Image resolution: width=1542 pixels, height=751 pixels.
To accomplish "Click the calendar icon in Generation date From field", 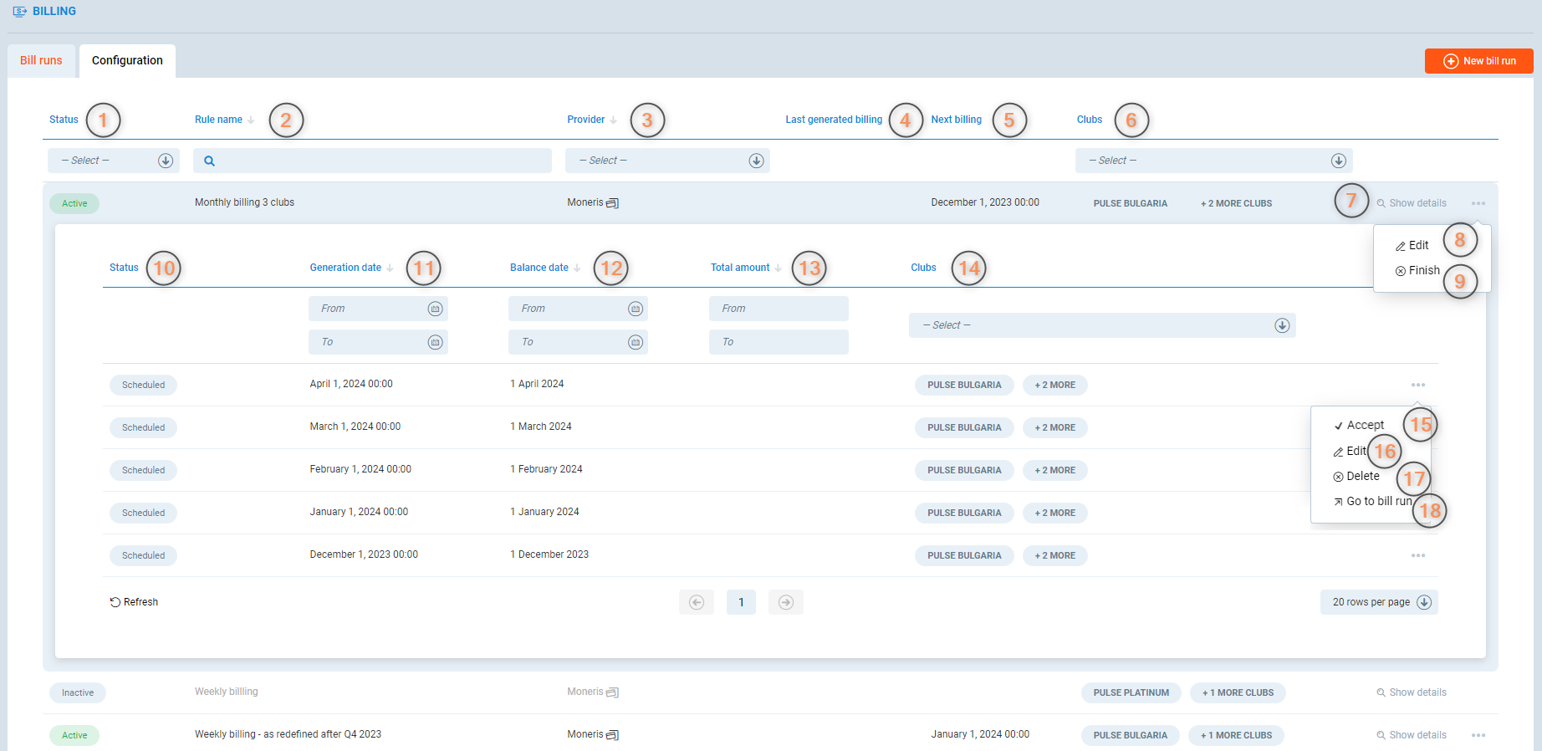I will click(435, 309).
